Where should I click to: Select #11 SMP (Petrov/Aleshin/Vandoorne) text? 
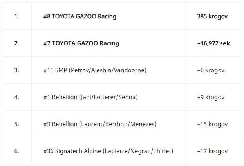click(95, 70)
